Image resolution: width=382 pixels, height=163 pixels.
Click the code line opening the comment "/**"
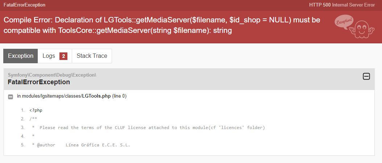pos(33,119)
